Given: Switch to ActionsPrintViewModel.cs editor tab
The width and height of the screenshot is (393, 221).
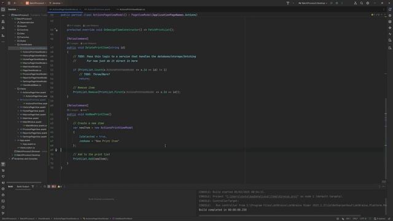Looking at the screenshot, I should pos(131,9).
